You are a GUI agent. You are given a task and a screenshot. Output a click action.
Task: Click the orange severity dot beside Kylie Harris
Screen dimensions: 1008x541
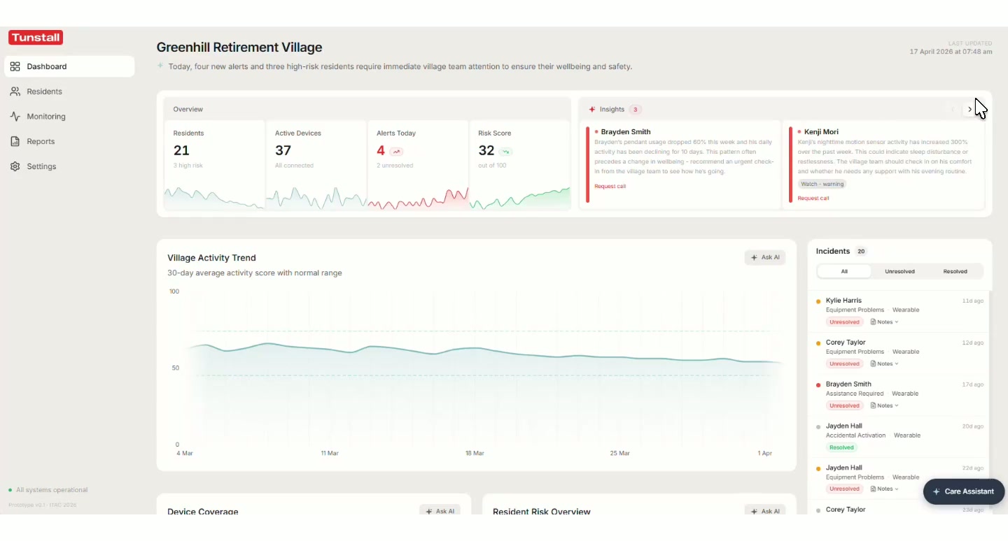click(818, 301)
